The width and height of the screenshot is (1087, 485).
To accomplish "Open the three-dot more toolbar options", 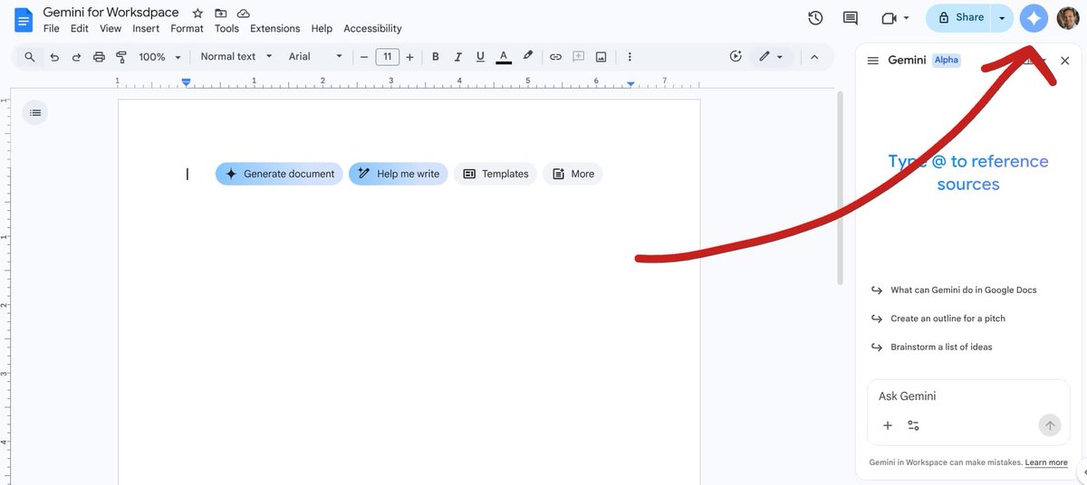I will tap(630, 57).
